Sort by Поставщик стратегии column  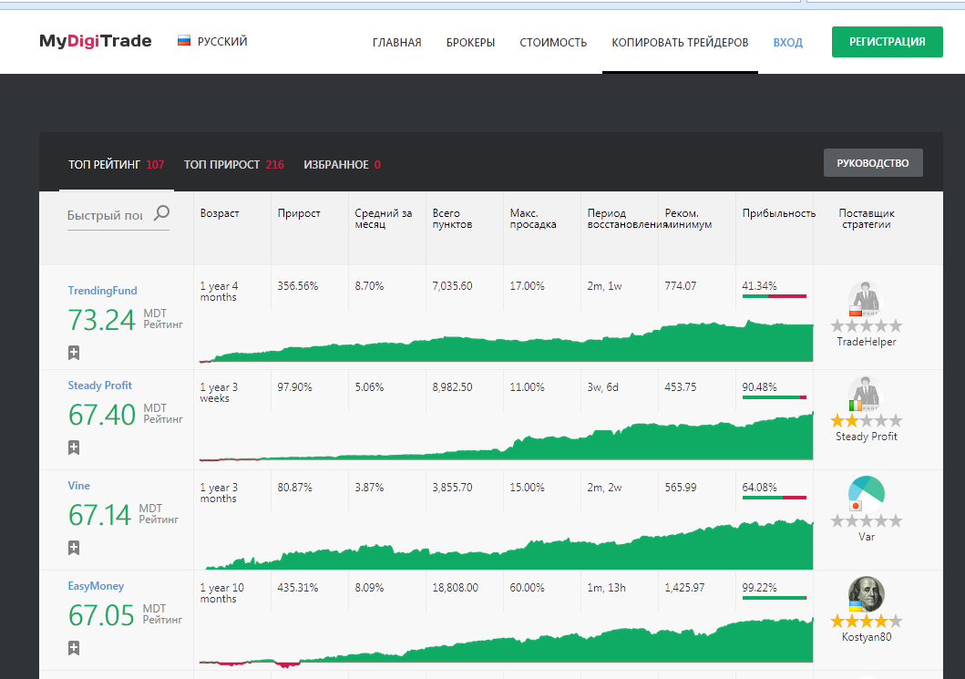click(x=867, y=219)
